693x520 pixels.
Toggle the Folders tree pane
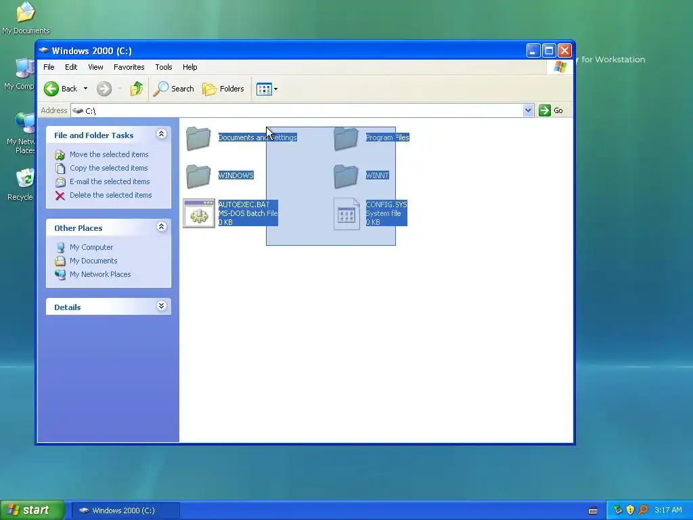point(223,89)
